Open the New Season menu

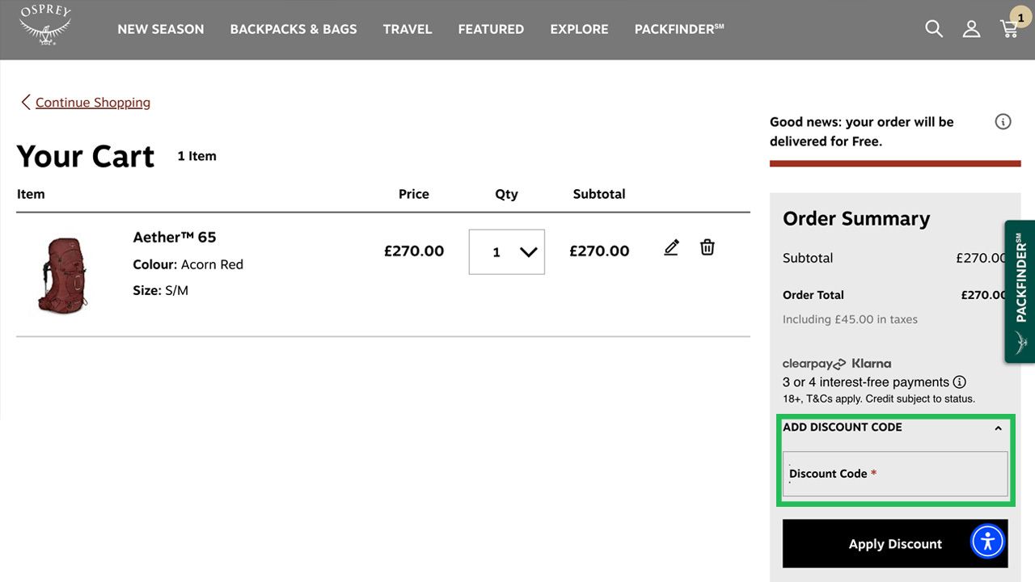161,29
